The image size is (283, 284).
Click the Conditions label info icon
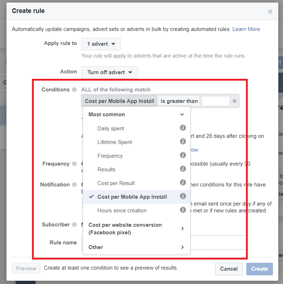74,90
